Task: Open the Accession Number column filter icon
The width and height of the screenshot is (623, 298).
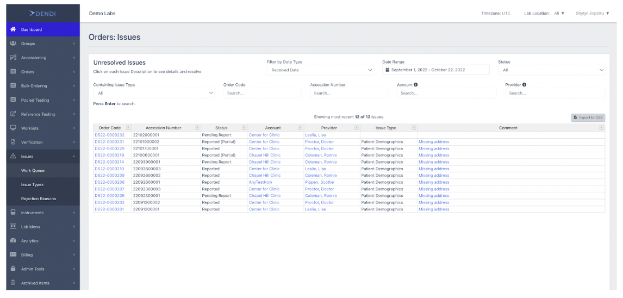Action: point(197,128)
